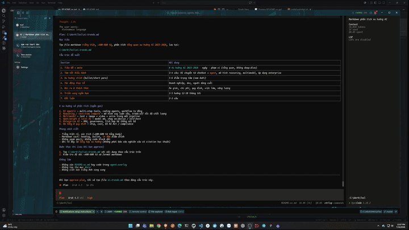This screenshot has height=230, width=409.
Task: Go back with VS Code's navigation arrow
Action: coord(153,3)
